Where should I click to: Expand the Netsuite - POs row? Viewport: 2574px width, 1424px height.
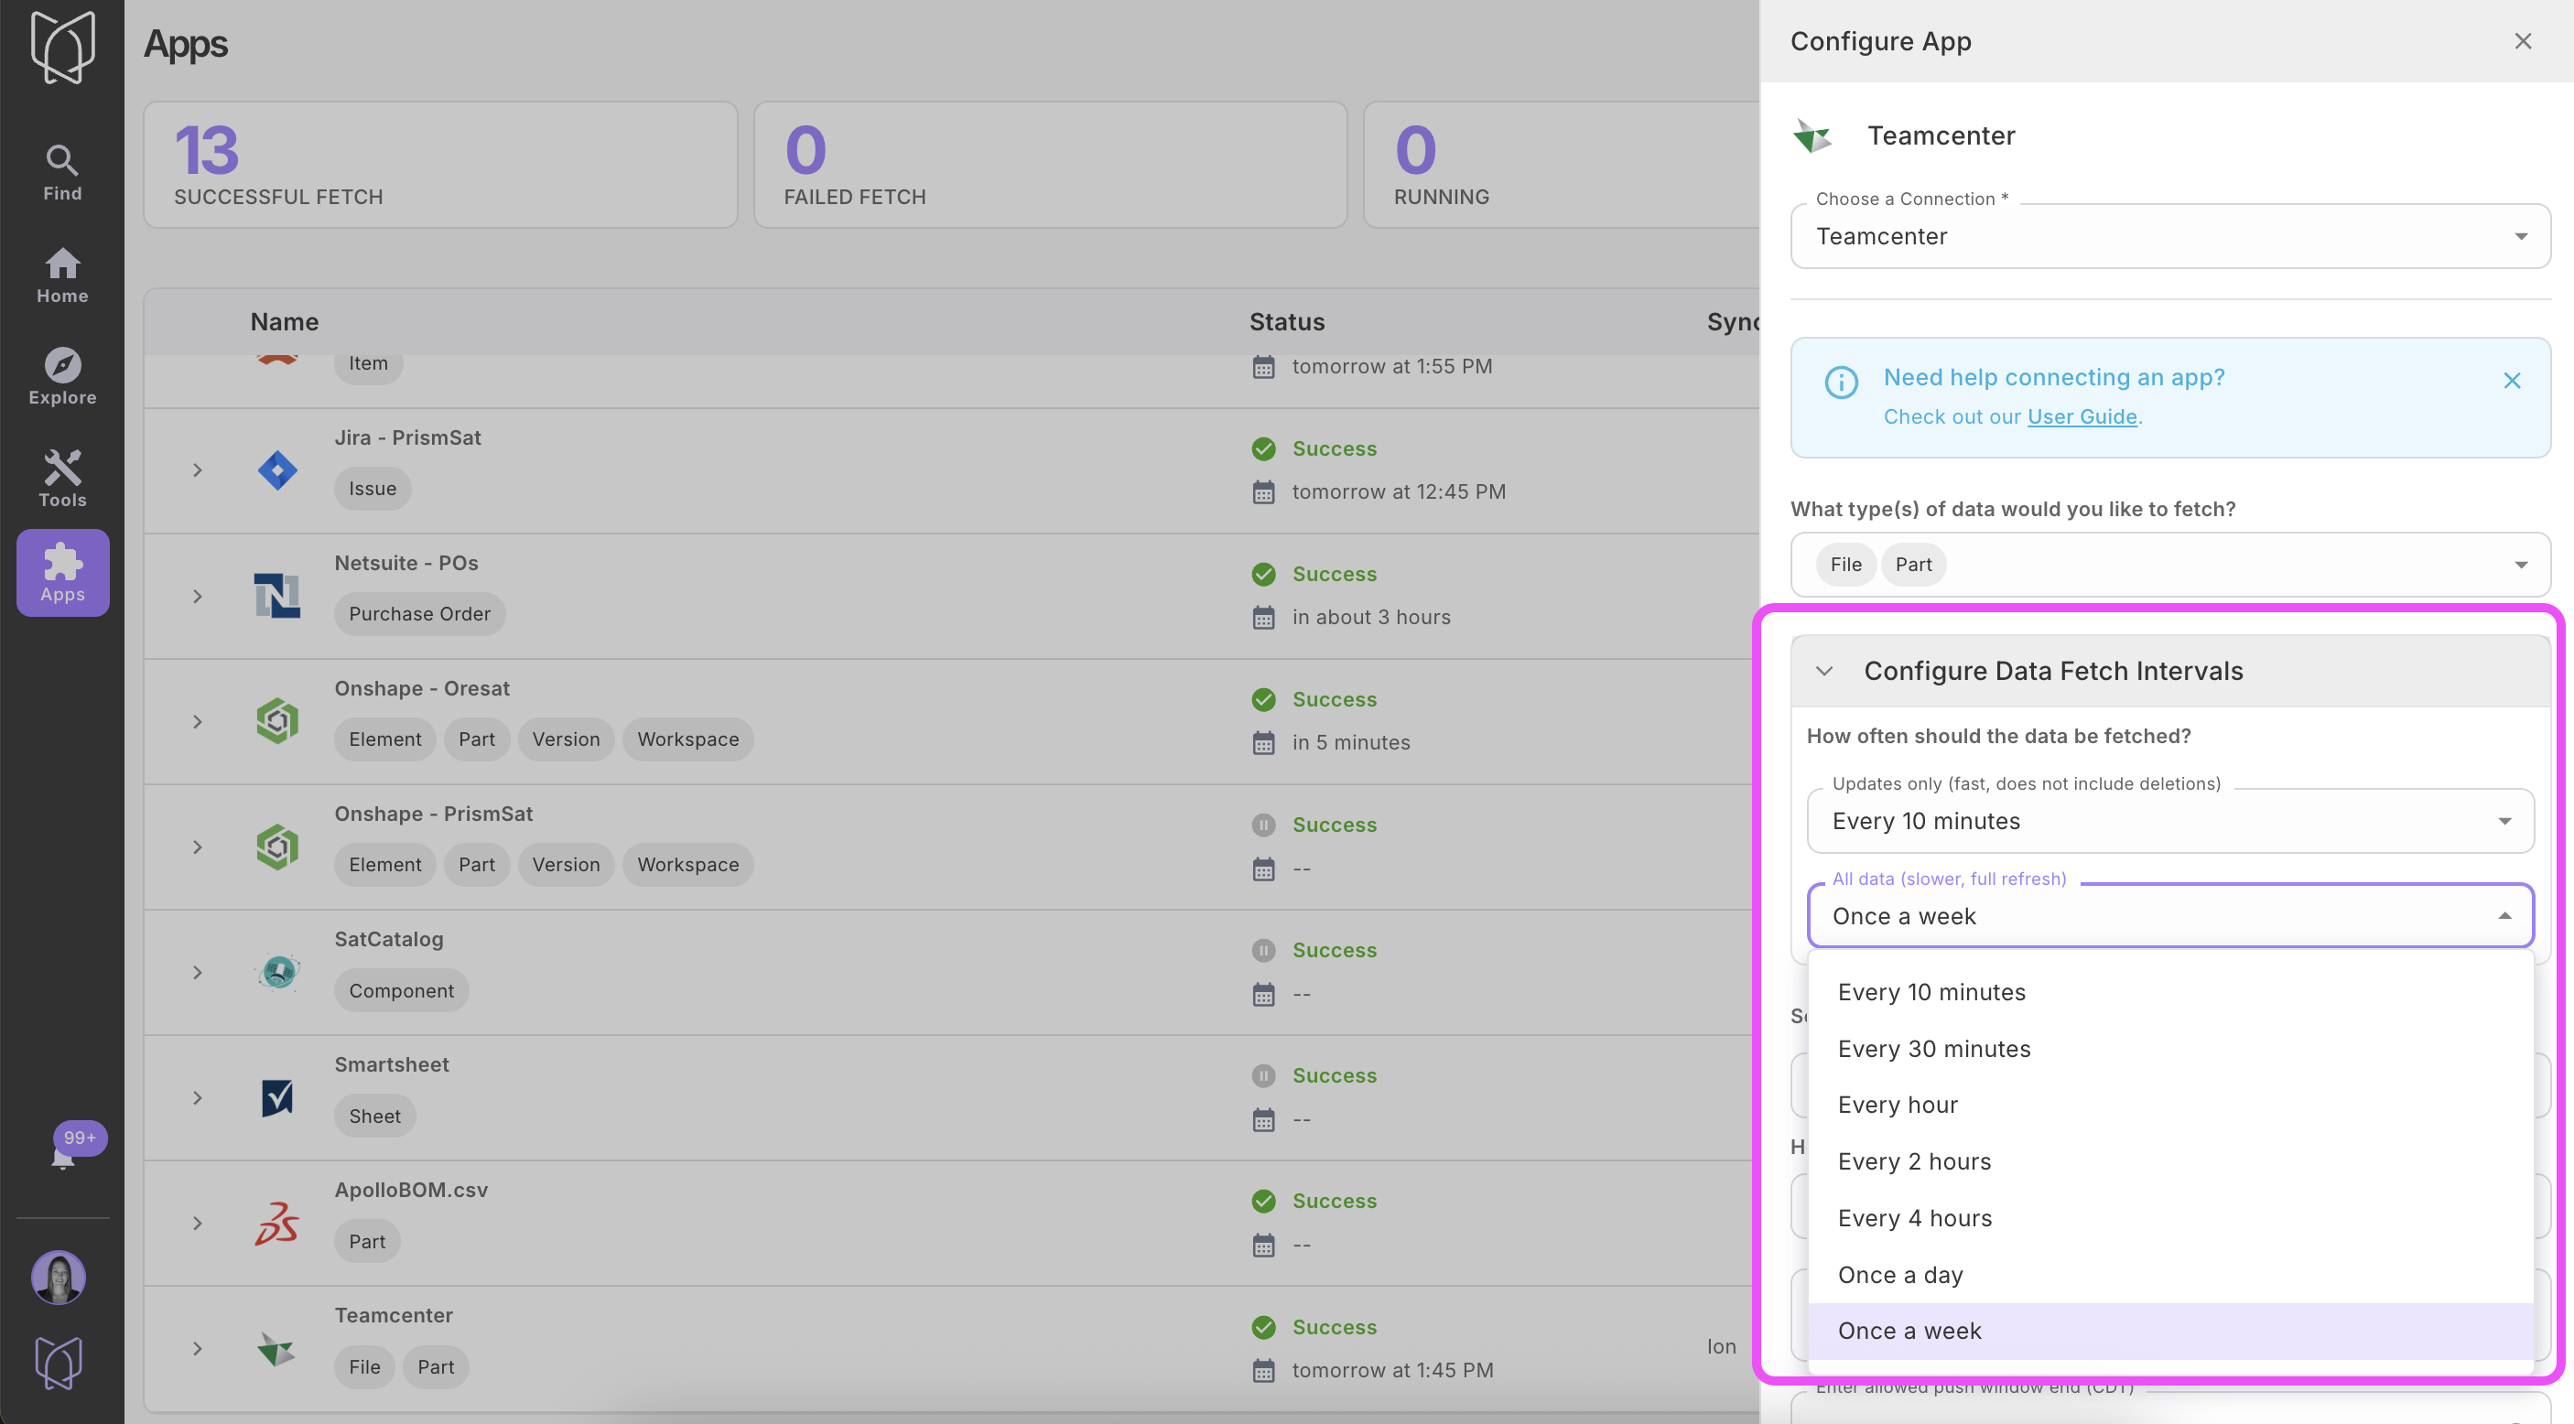[198, 596]
